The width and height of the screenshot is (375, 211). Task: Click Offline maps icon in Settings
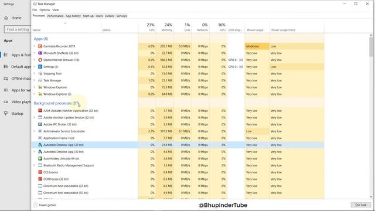(x=6, y=78)
